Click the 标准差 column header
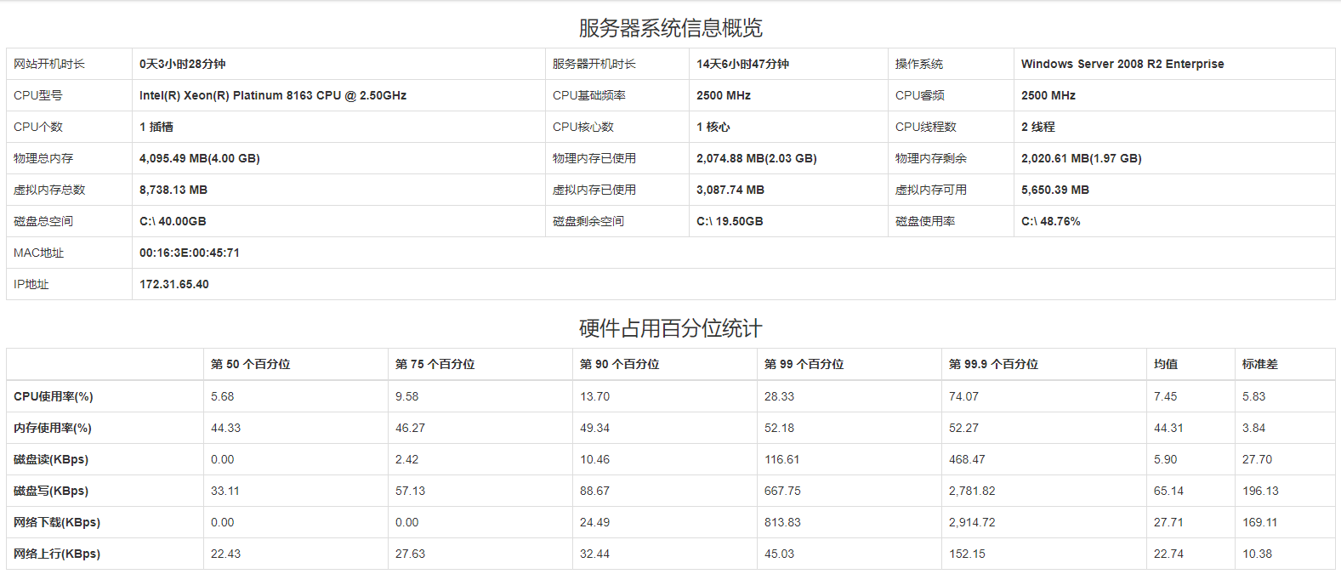The image size is (1341, 574). point(1260,364)
